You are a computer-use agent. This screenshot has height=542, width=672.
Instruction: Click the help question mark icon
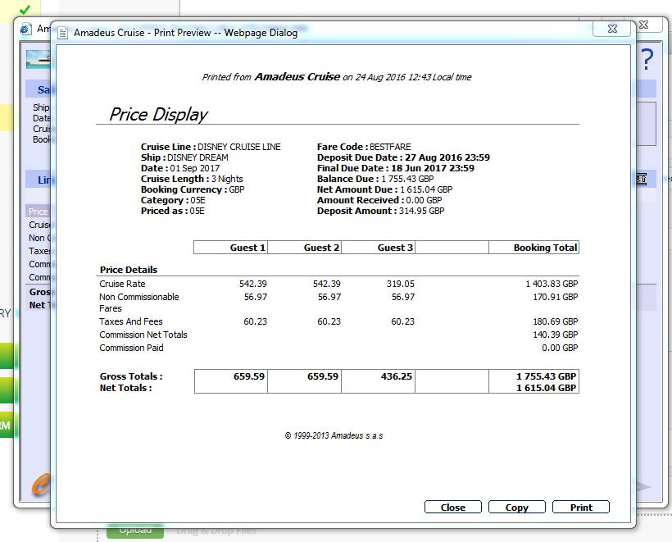pyautogui.click(x=647, y=59)
